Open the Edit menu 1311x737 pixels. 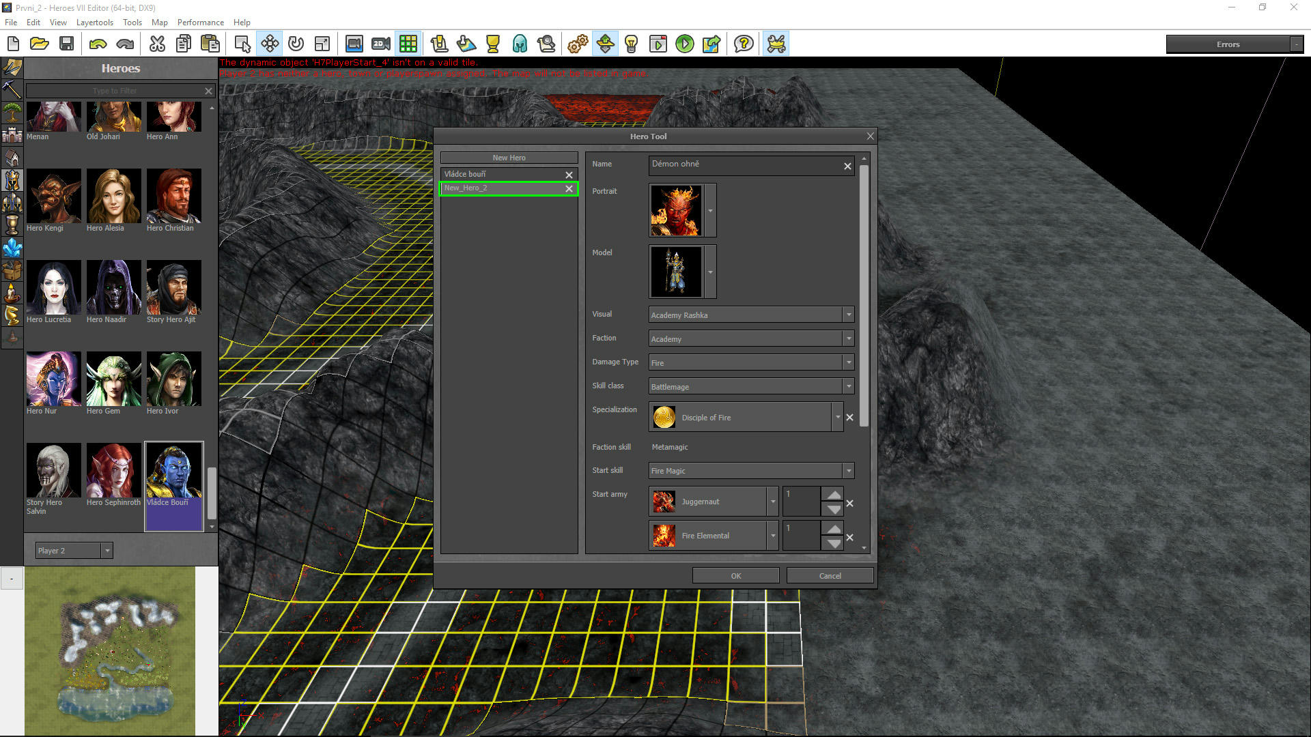[33, 23]
